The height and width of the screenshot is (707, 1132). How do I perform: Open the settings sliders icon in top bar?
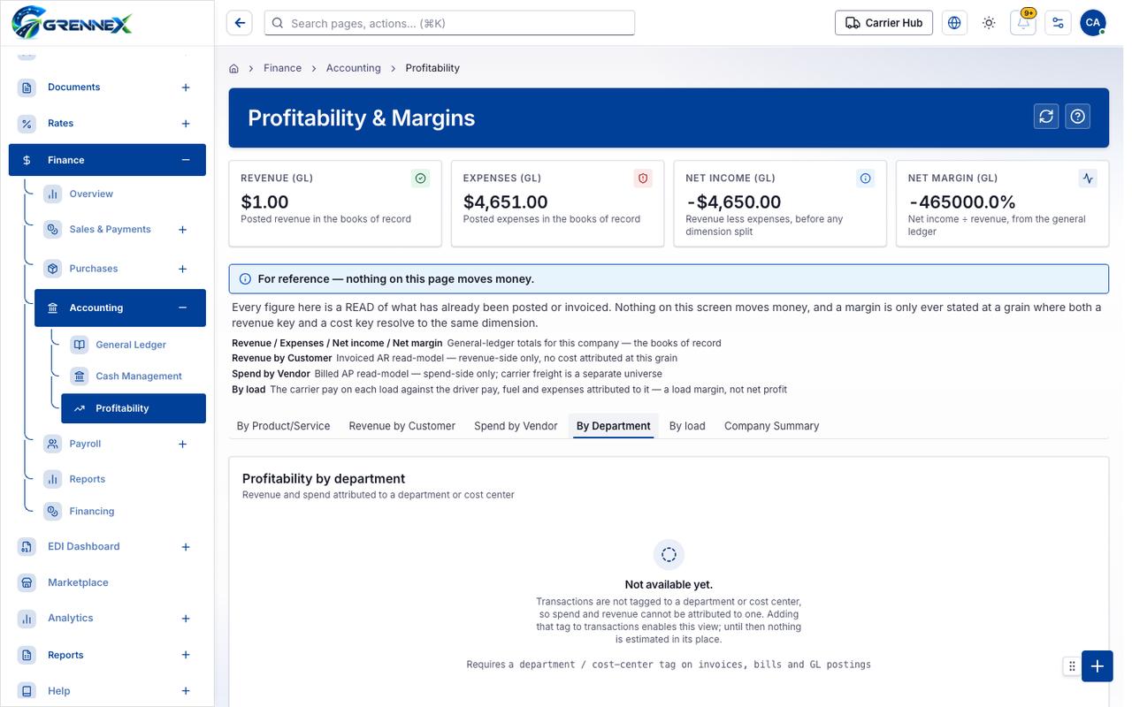pyautogui.click(x=1058, y=23)
